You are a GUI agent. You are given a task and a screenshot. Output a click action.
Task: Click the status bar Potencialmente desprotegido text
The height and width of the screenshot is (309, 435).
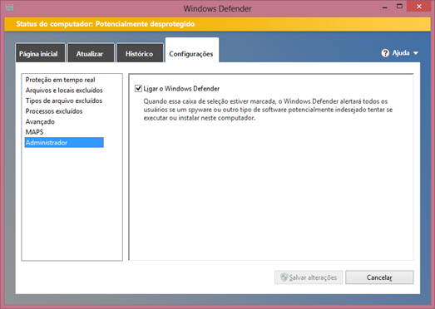(x=145, y=24)
